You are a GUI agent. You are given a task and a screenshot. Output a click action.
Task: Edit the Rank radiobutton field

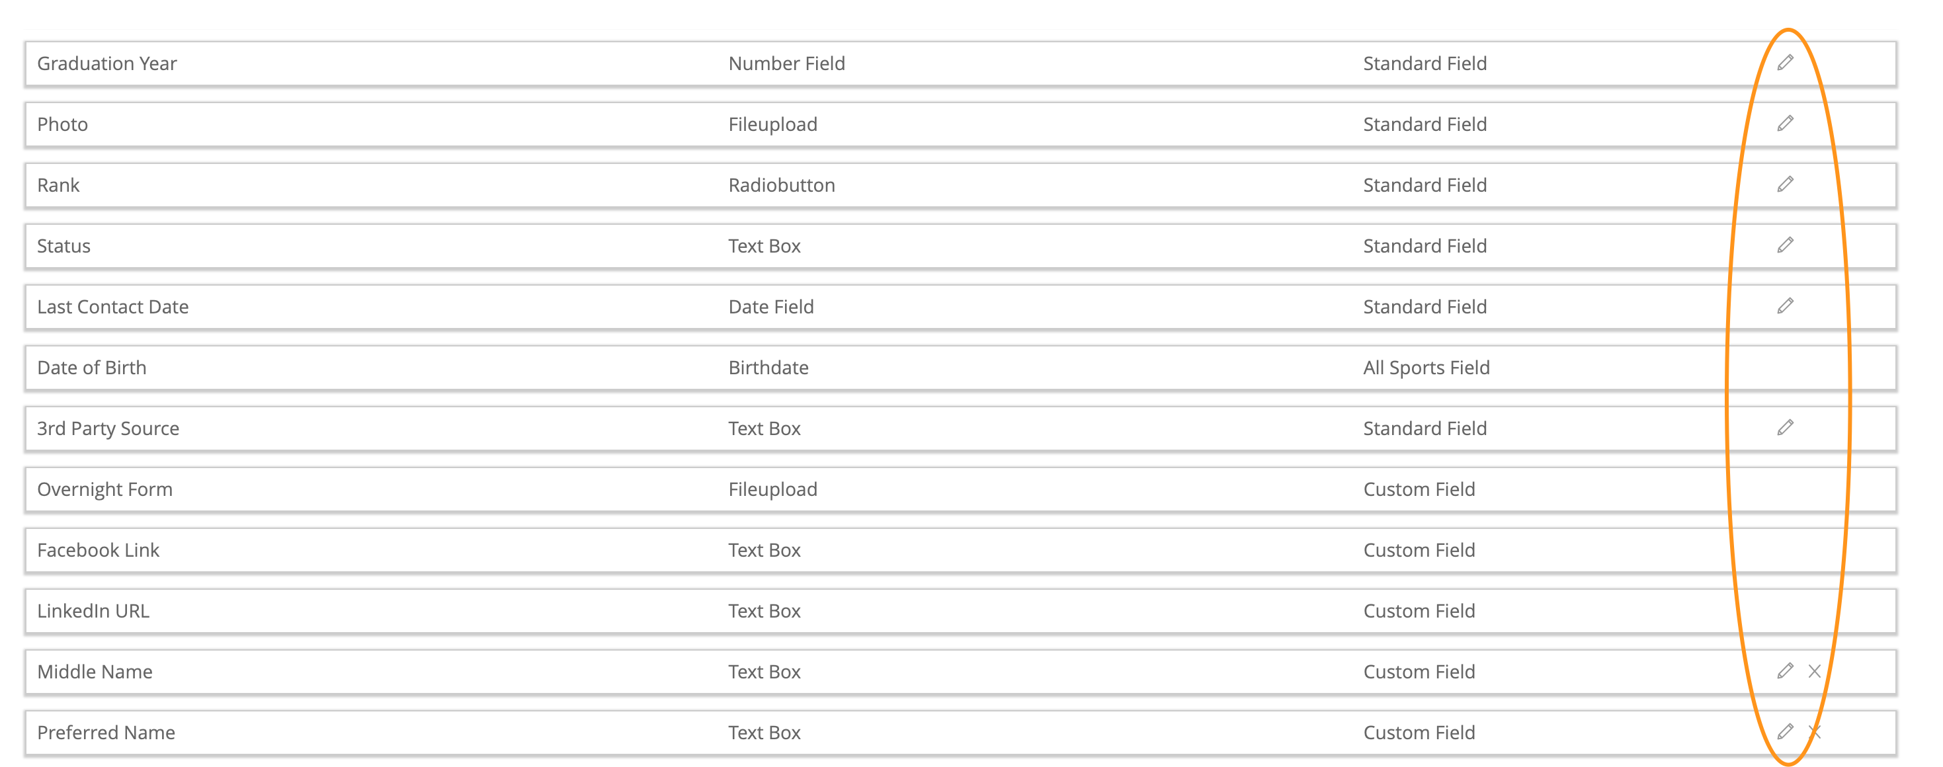pos(1784,184)
